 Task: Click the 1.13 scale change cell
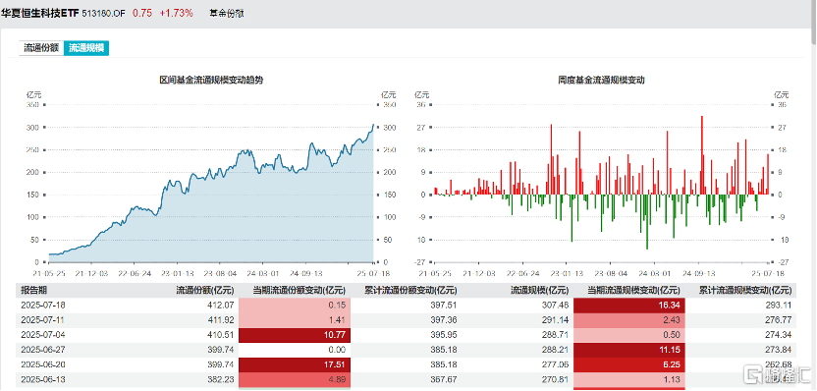[629, 379]
